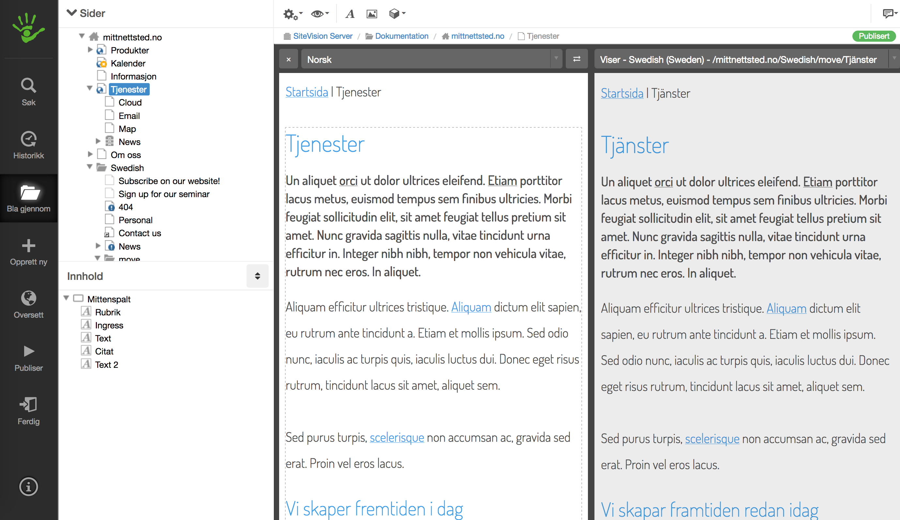Open the Søk search panel
The width and height of the screenshot is (900, 520).
pos(29,92)
